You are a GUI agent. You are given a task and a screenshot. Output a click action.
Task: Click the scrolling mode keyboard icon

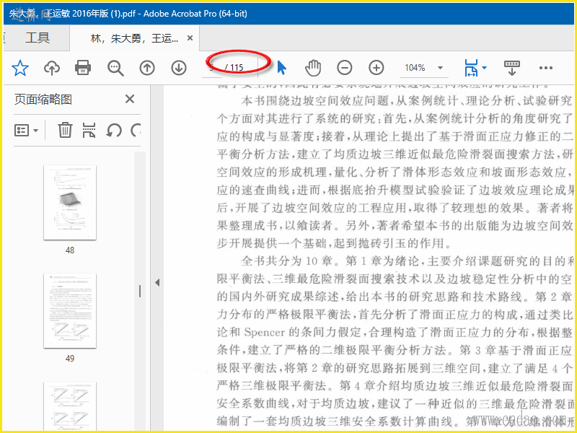(x=512, y=68)
